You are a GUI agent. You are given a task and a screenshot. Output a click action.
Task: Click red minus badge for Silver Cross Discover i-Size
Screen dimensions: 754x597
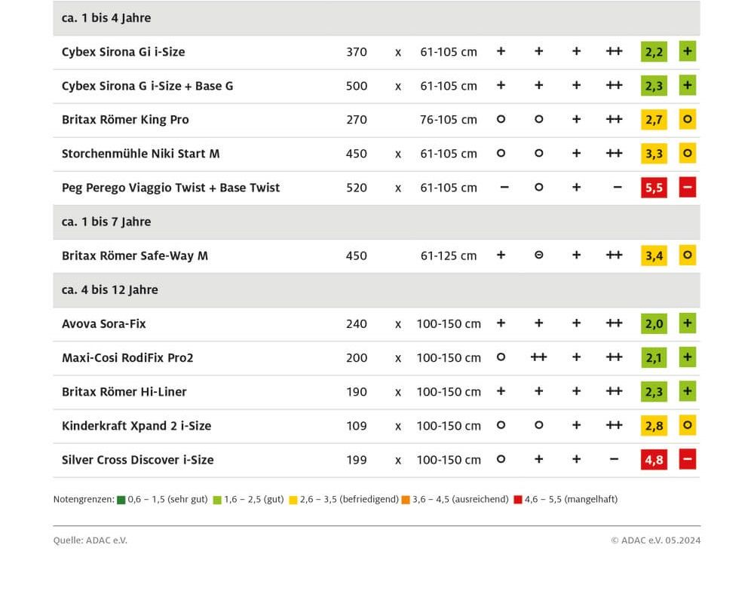pyautogui.click(x=687, y=460)
